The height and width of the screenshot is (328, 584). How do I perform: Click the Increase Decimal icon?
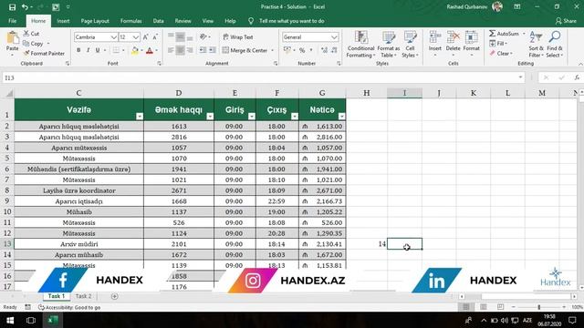[324, 50]
